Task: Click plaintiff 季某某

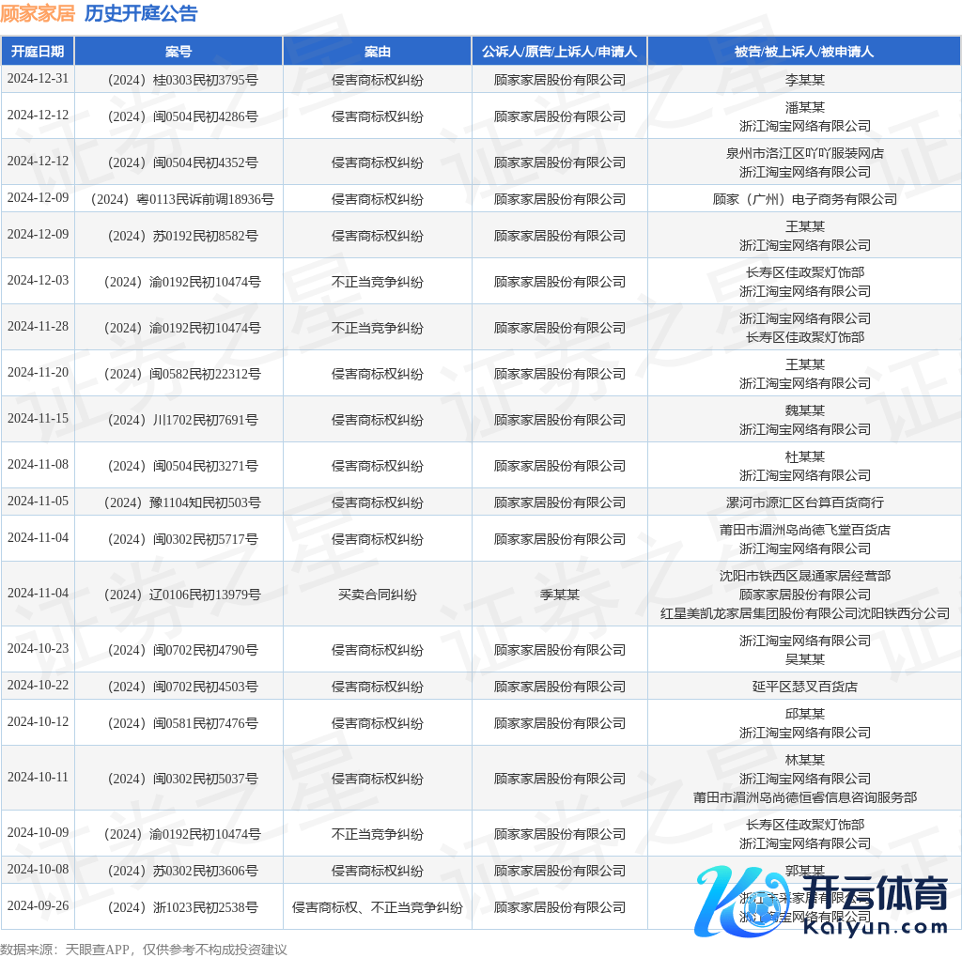Action: 559,595
